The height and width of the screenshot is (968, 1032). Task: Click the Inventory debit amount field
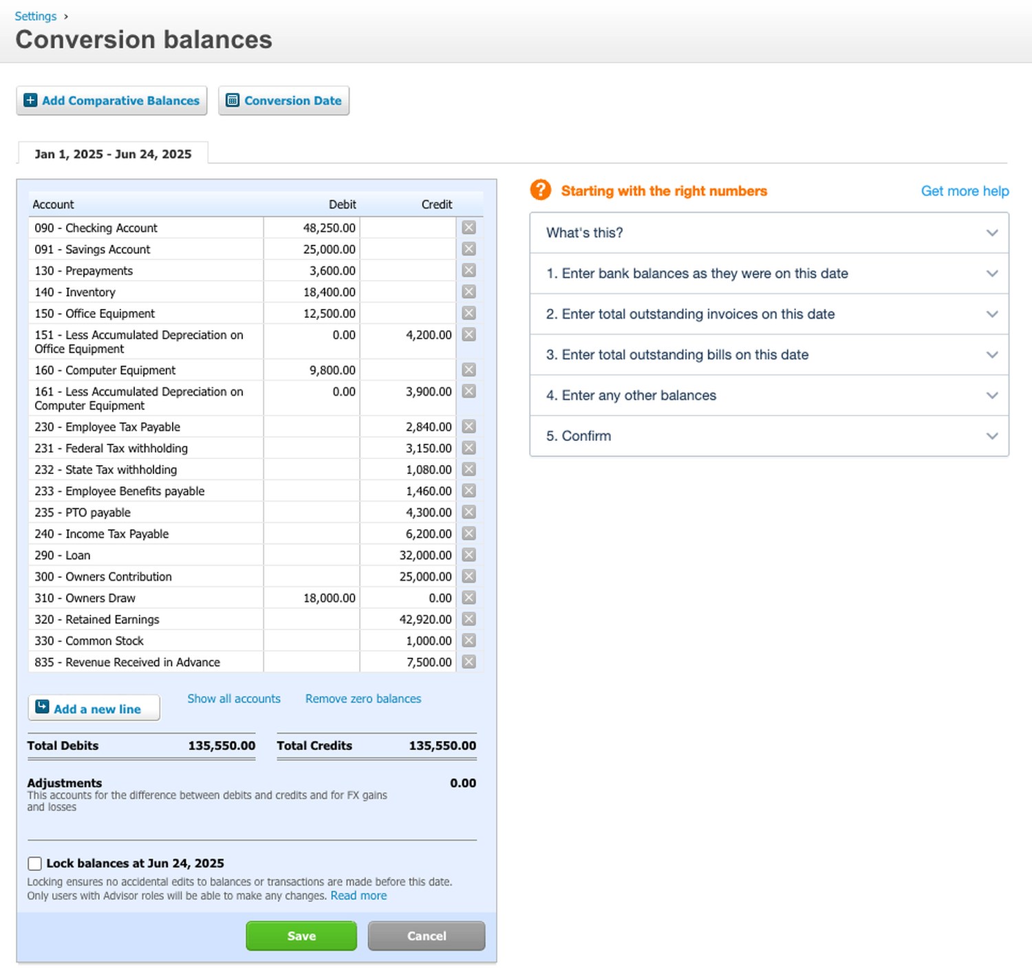312,292
